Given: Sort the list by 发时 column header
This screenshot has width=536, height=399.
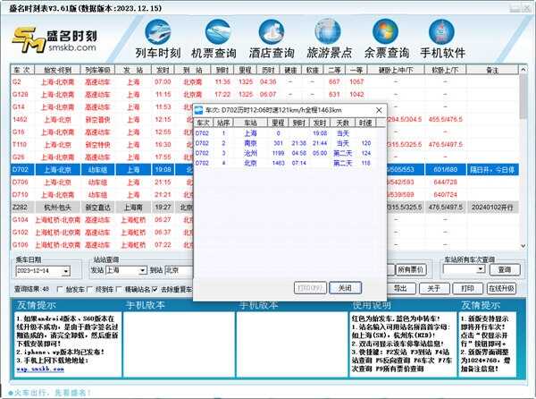Looking at the screenshot, I should pyautogui.click(x=163, y=69).
